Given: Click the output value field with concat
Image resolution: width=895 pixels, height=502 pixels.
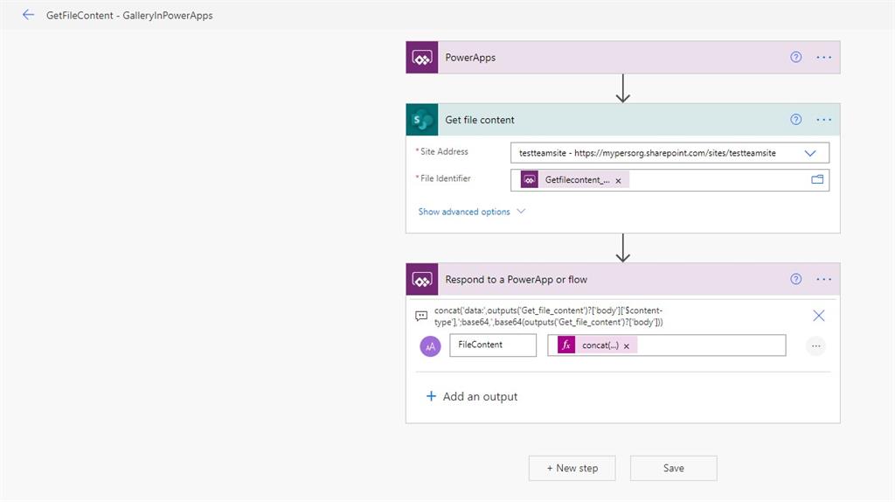Looking at the screenshot, I should pyautogui.click(x=666, y=345).
